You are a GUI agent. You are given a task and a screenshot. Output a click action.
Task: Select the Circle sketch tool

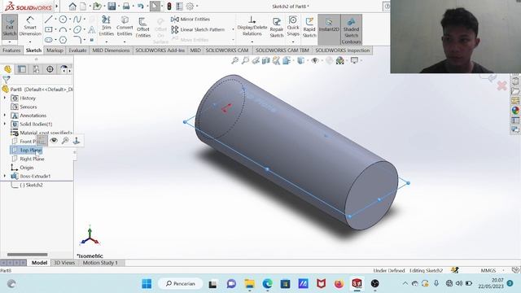63,20
